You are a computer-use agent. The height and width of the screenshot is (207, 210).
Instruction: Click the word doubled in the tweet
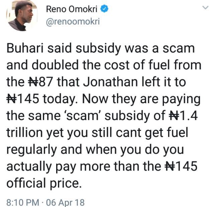coord(55,65)
